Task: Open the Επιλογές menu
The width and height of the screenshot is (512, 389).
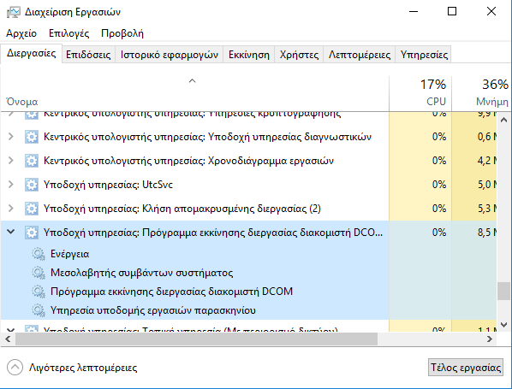Action: point(68,33)
